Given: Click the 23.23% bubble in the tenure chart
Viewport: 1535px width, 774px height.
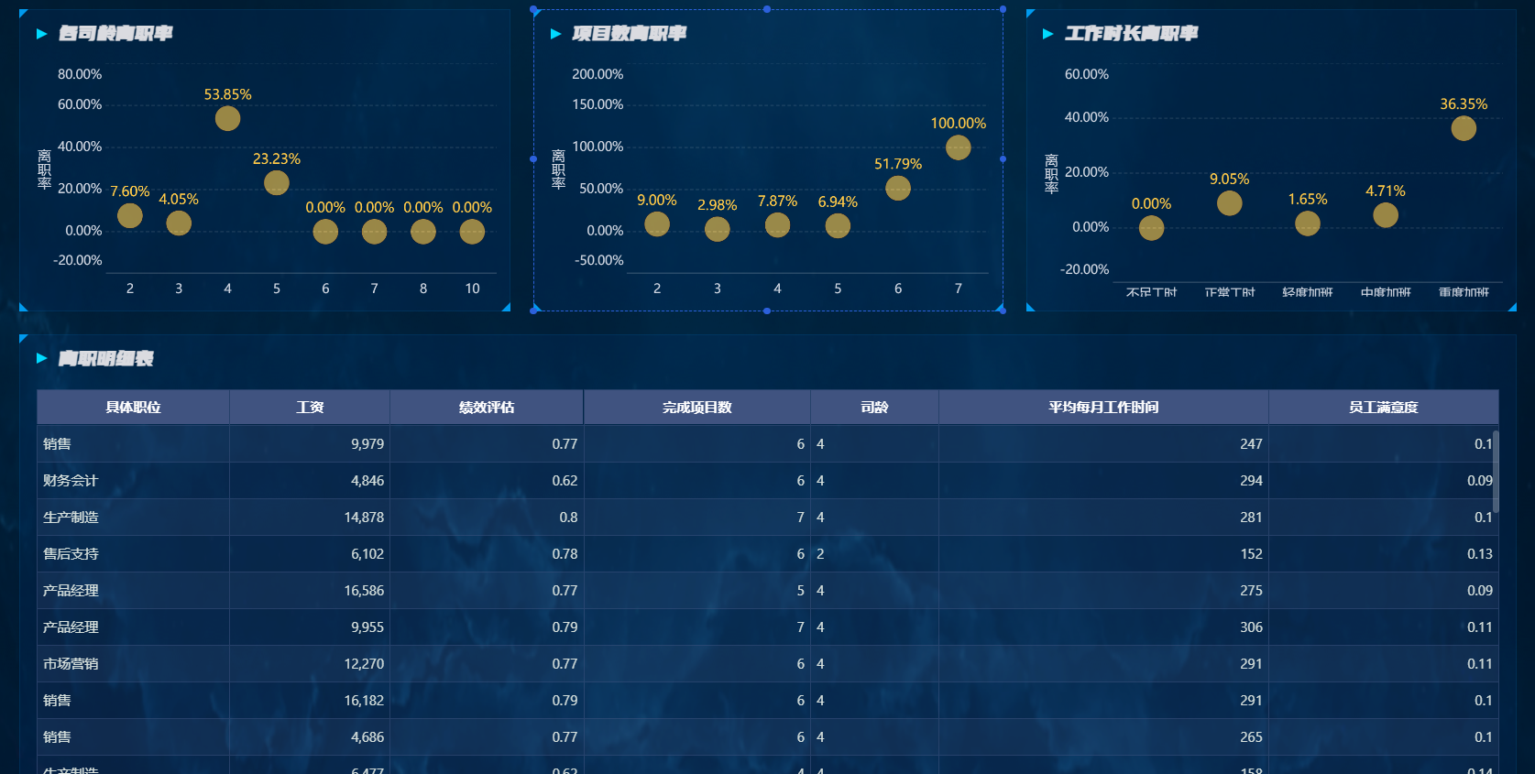Looking at the screenshot, I should click(276, 182).
